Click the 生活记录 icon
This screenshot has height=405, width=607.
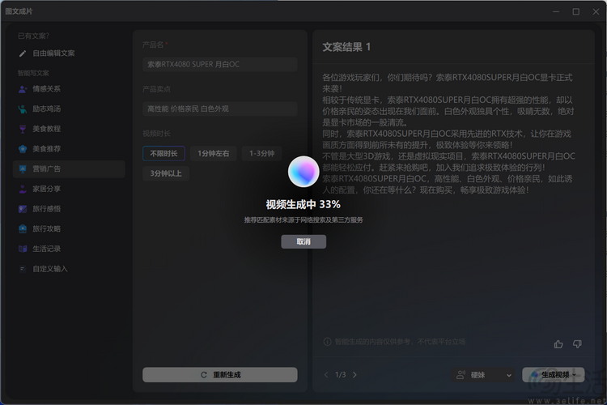click(23, 249)
